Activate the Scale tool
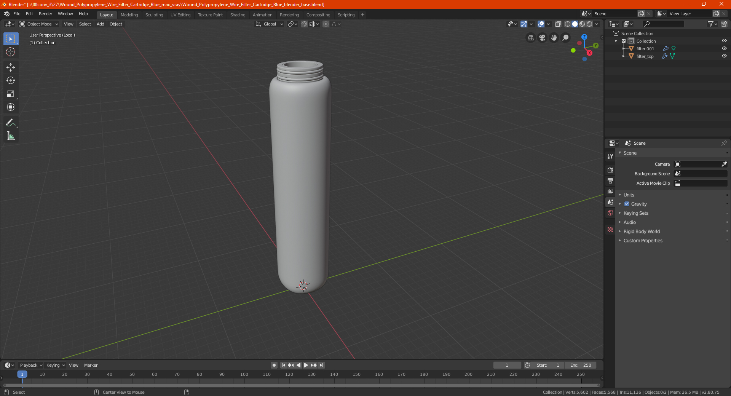Viewport: 731px width, 396px height. tap(11, 94)
